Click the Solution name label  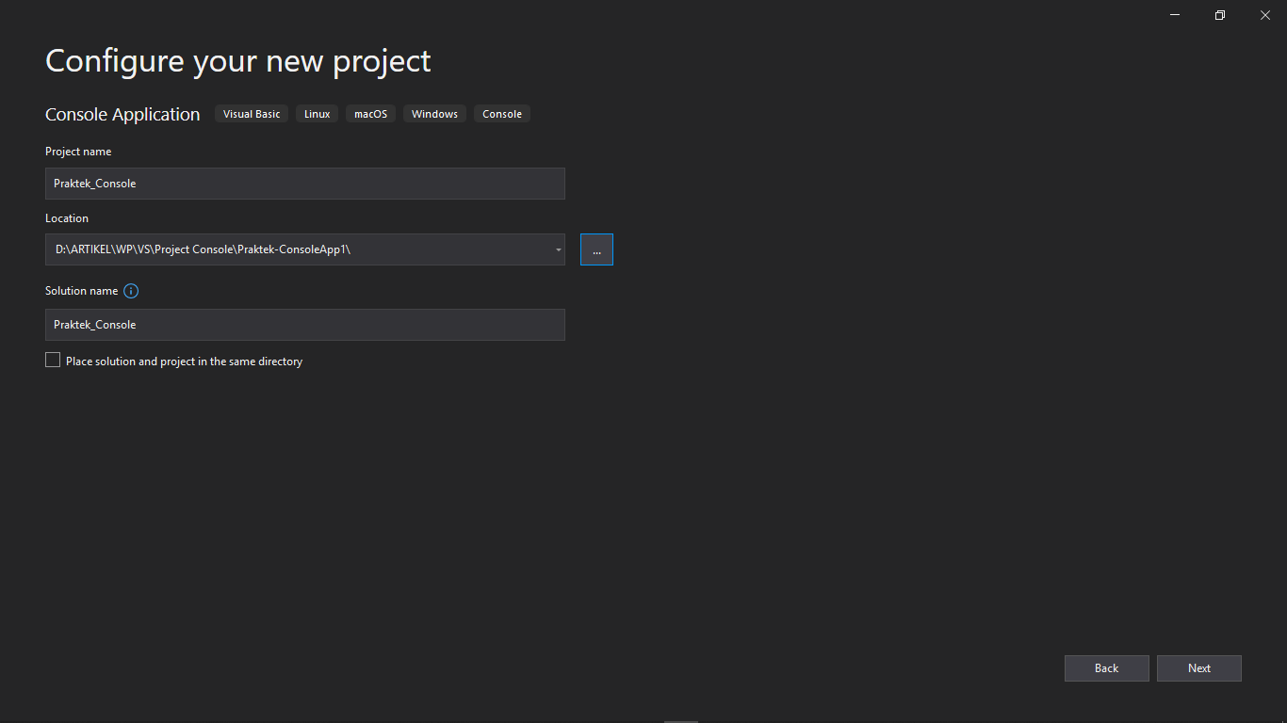[x=82, y=291]
